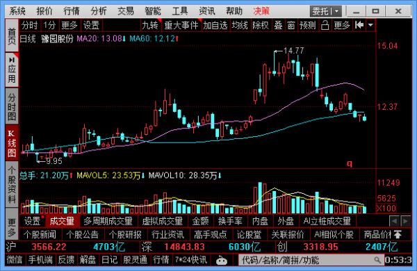Viewport: 417px width, 271px height.
Task: Open the 分析 menu
Action: pos(99,11)
